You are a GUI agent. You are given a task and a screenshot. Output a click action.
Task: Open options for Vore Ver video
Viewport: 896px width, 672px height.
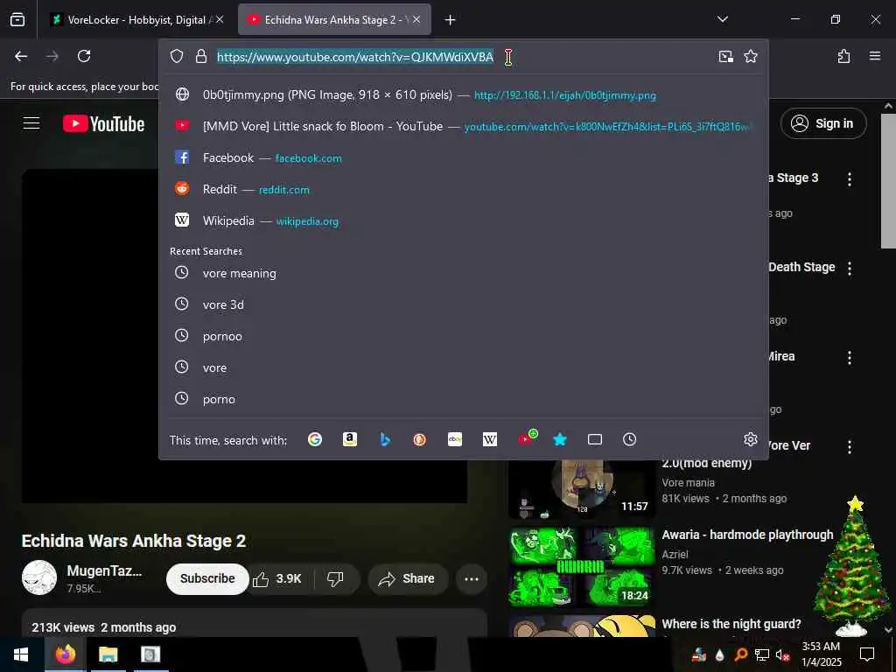pos(850,446)
